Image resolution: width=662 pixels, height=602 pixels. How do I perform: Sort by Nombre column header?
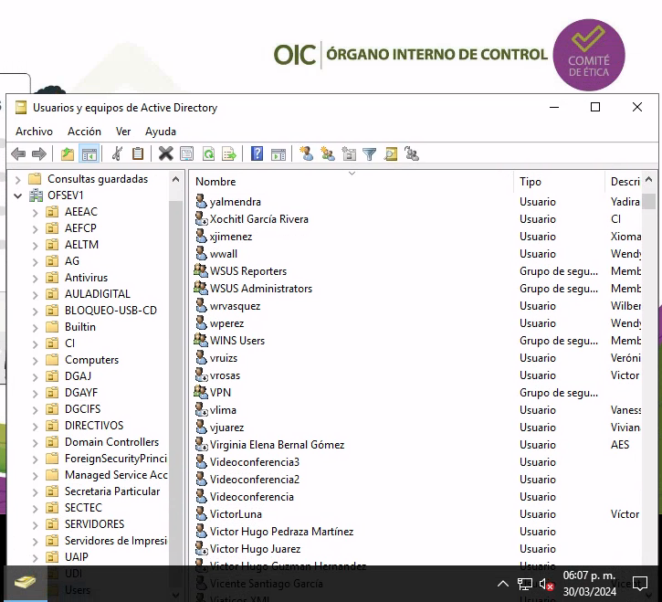(352, 182)
